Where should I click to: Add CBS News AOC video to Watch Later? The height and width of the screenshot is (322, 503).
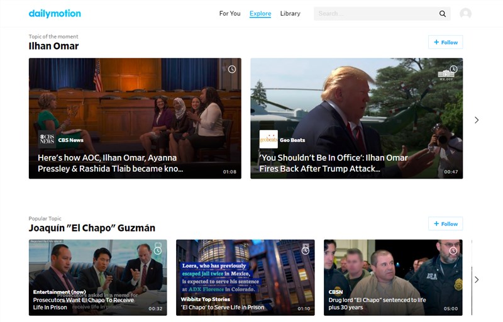tap(232, 69)
